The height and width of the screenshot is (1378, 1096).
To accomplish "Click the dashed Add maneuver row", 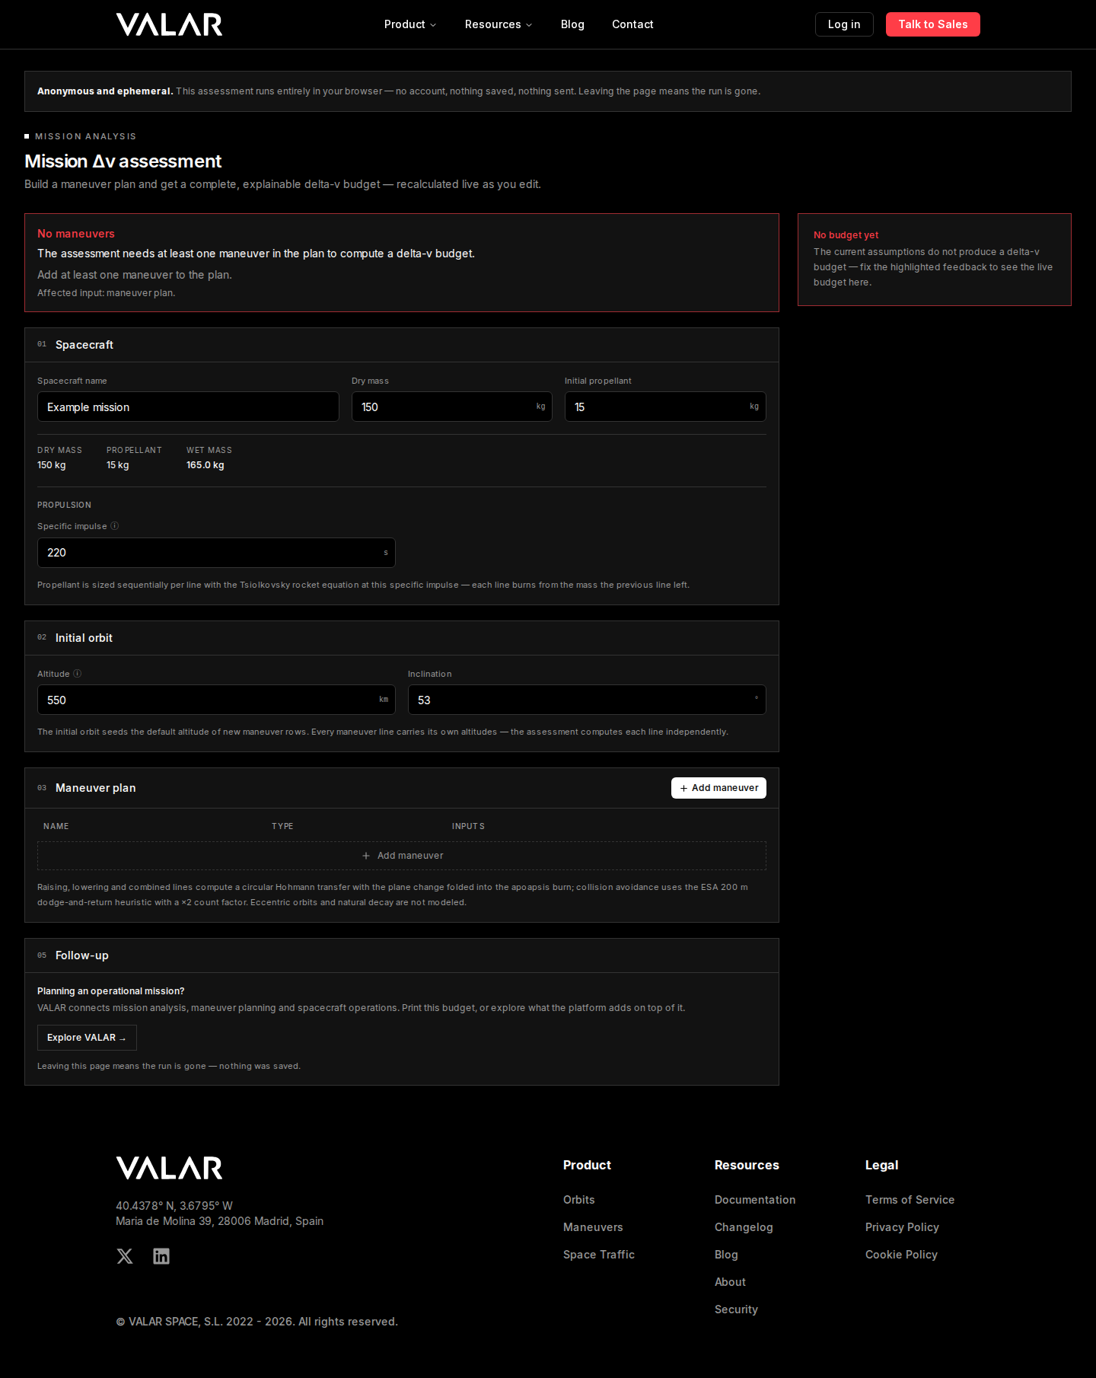I will click(402, 856).
